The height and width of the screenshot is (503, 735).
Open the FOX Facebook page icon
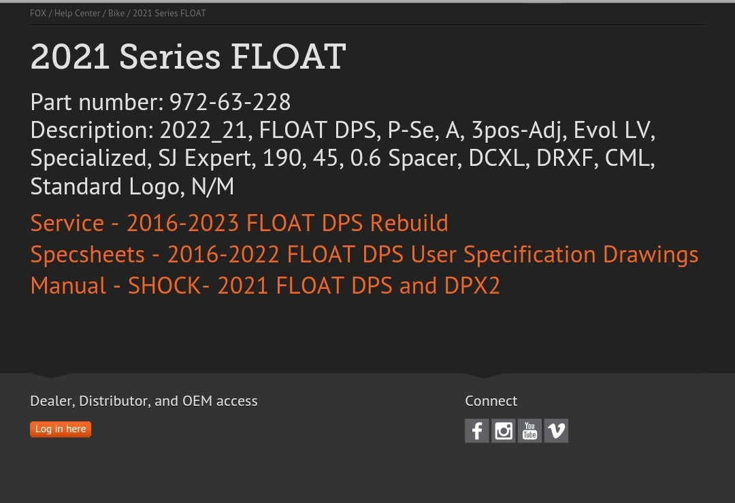pyautogui.click(x=477, y=431)
